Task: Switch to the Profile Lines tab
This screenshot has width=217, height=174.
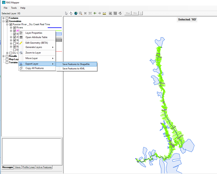Action: tap(28, 167)
